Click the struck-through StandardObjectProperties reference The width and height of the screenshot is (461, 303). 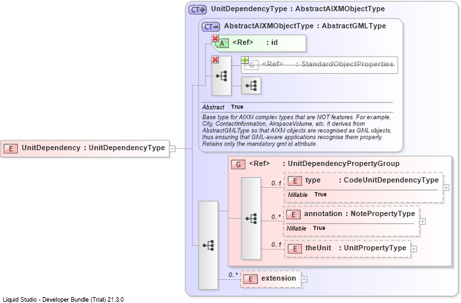coord(328,64)
